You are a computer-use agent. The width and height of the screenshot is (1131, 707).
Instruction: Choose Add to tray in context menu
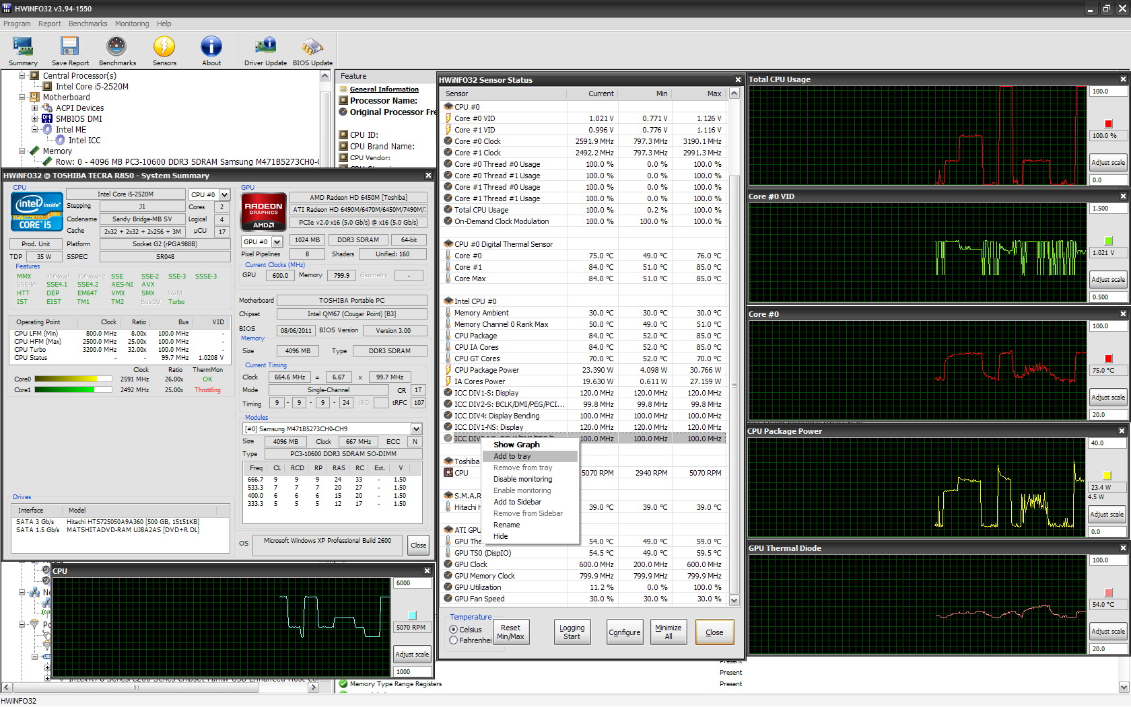(512, 456)
